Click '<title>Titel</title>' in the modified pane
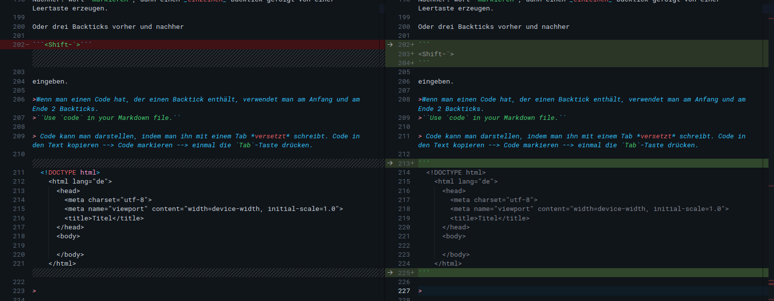Image resolution: width=774 pixels, height=301 pixels. [x=490, y=218]
